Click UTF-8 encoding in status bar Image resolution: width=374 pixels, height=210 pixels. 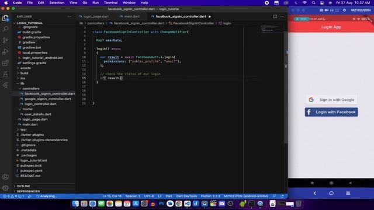pyautogui.click(x=149, y=196)
